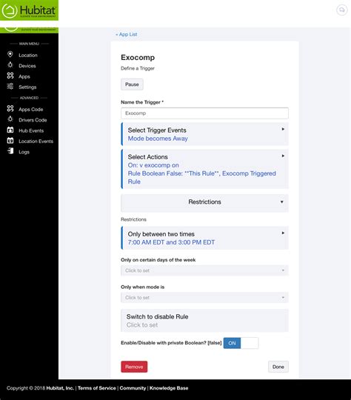Open 'Only when mode is' dropdown
This screenshot has height=400, width=351.
(204, 298)
